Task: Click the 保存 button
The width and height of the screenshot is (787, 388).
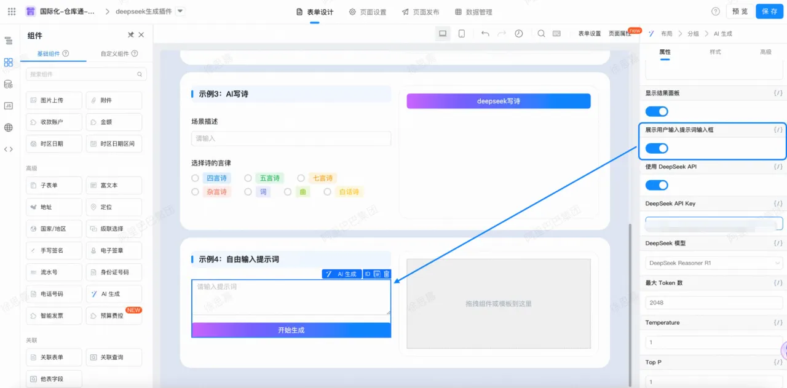Action: [x=770, y=12]
